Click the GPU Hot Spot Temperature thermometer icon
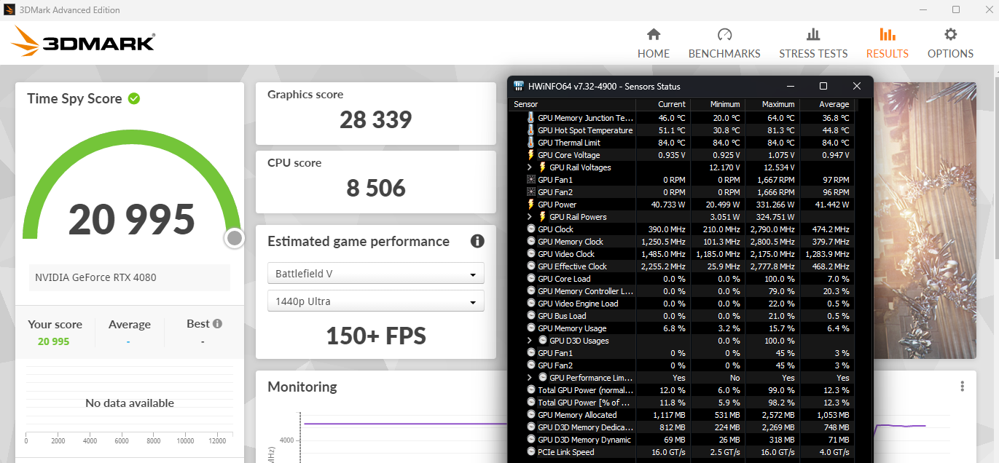 (530, 130)
